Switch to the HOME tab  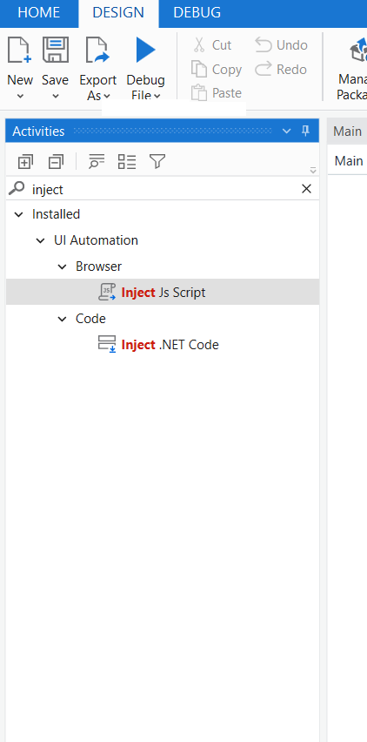39,13
